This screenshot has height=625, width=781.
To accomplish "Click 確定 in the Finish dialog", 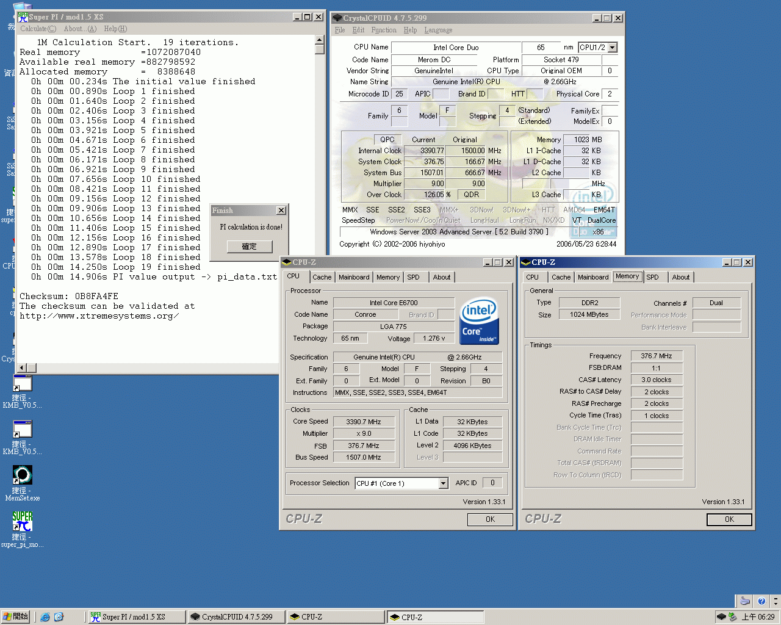I will pyautogui.click(x=250, y=247).
